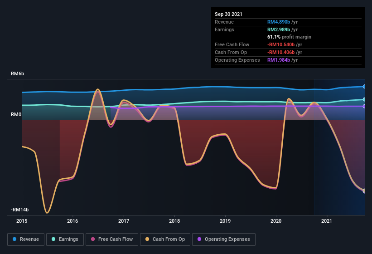
Task: Click the 2018 x-axis label
Action: tap(174, 221)
